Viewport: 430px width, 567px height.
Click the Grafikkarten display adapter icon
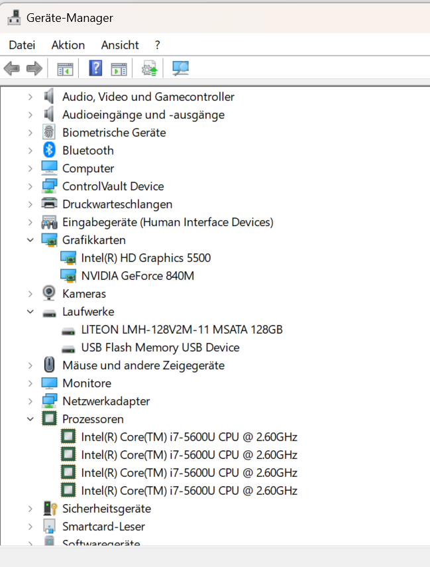click(x=49, y=240)
